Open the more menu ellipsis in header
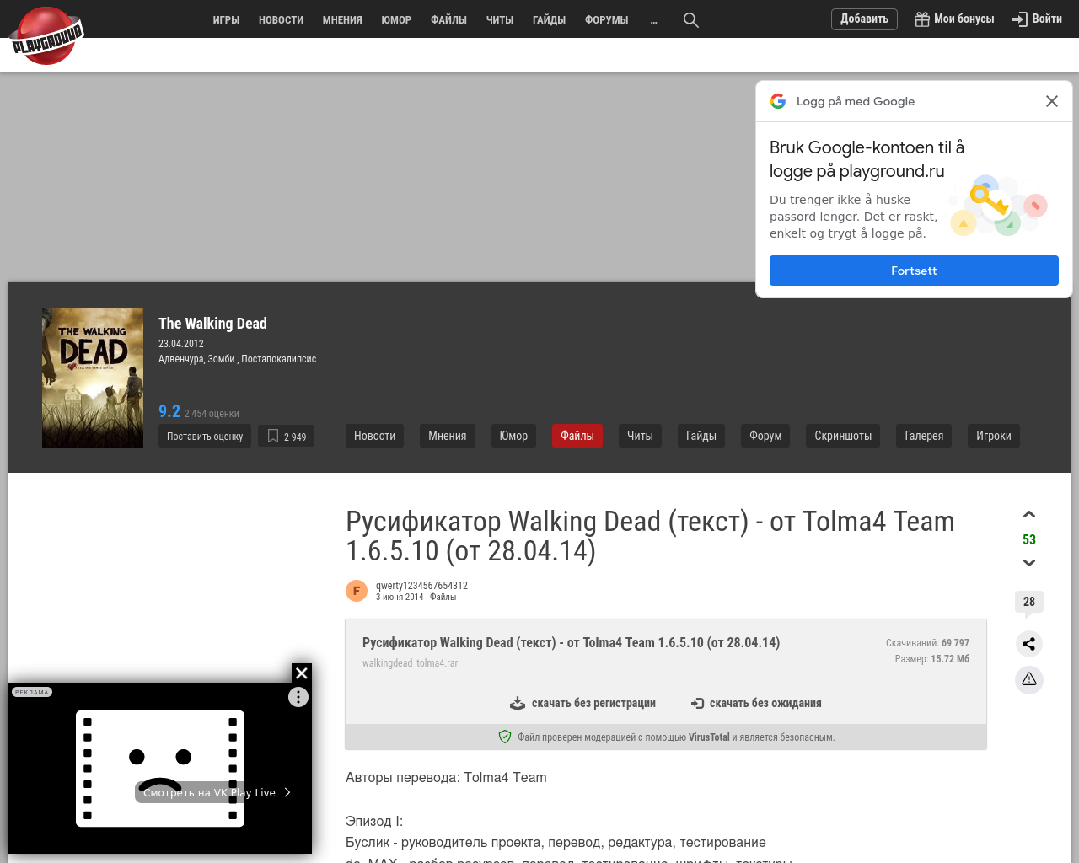The height and width of the screenshot is (863, 1079). [x=654, y=20]
